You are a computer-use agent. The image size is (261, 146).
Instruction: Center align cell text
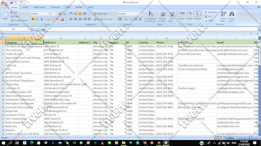pos(75,19)
